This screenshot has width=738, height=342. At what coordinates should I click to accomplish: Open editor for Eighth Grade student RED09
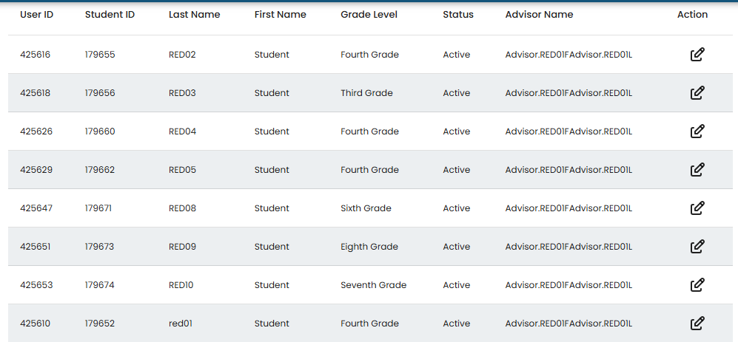tap(697, 247)
